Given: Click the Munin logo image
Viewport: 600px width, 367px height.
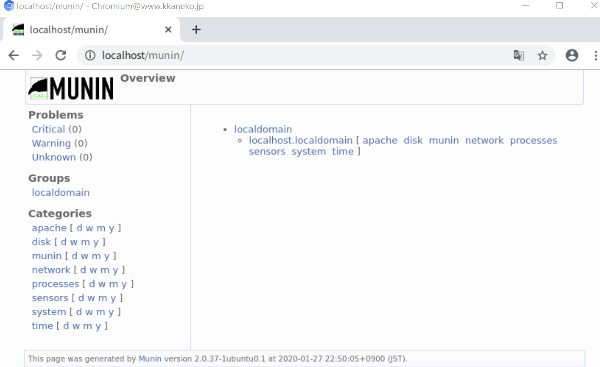Looking at the screenshot, I should [x=71, y=88].
